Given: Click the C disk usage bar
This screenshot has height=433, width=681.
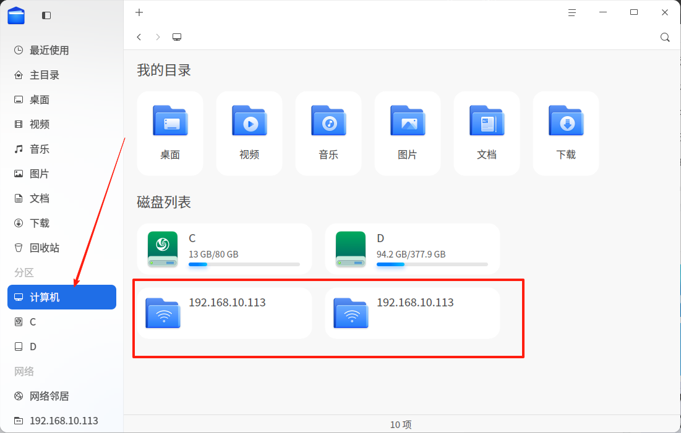Looking at the screenshot, I should click(244, 264).
